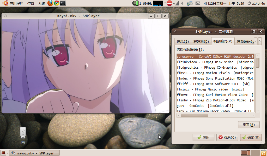The image size is (267, 156).
Task: Open the trash icon in bottom panel
Action: point(263,153)
